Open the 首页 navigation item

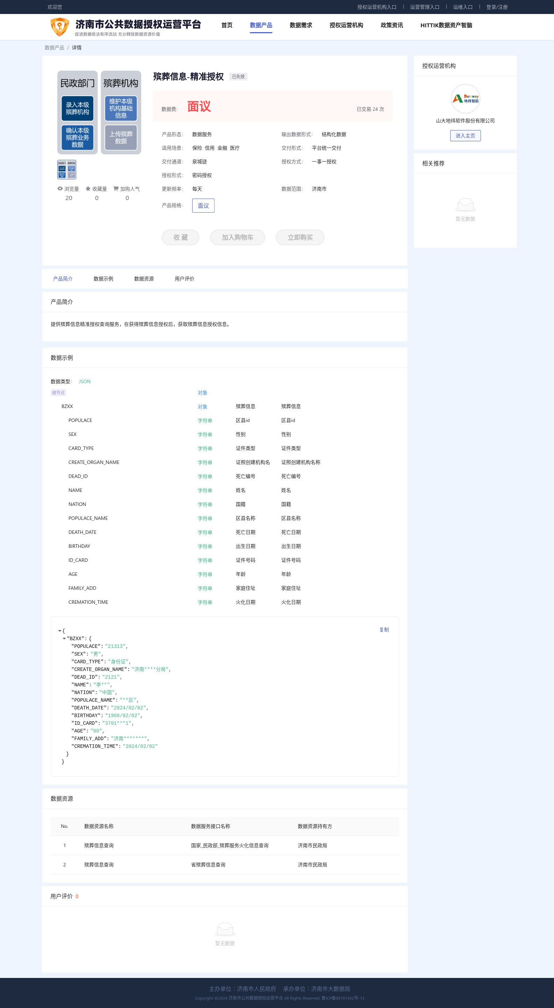(227, 25)
